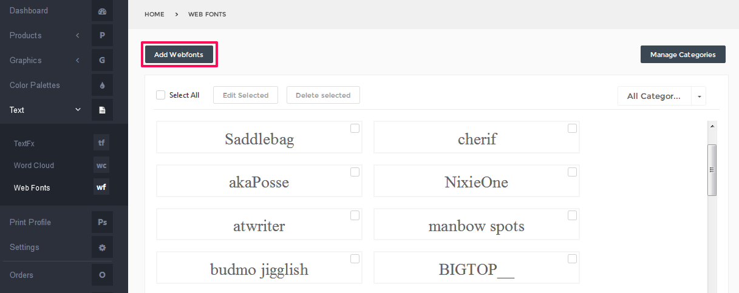Click the Graphics 'G' sidebar icon
The height and width of the screenshot is (293, 739).
(x=102, y=60)
